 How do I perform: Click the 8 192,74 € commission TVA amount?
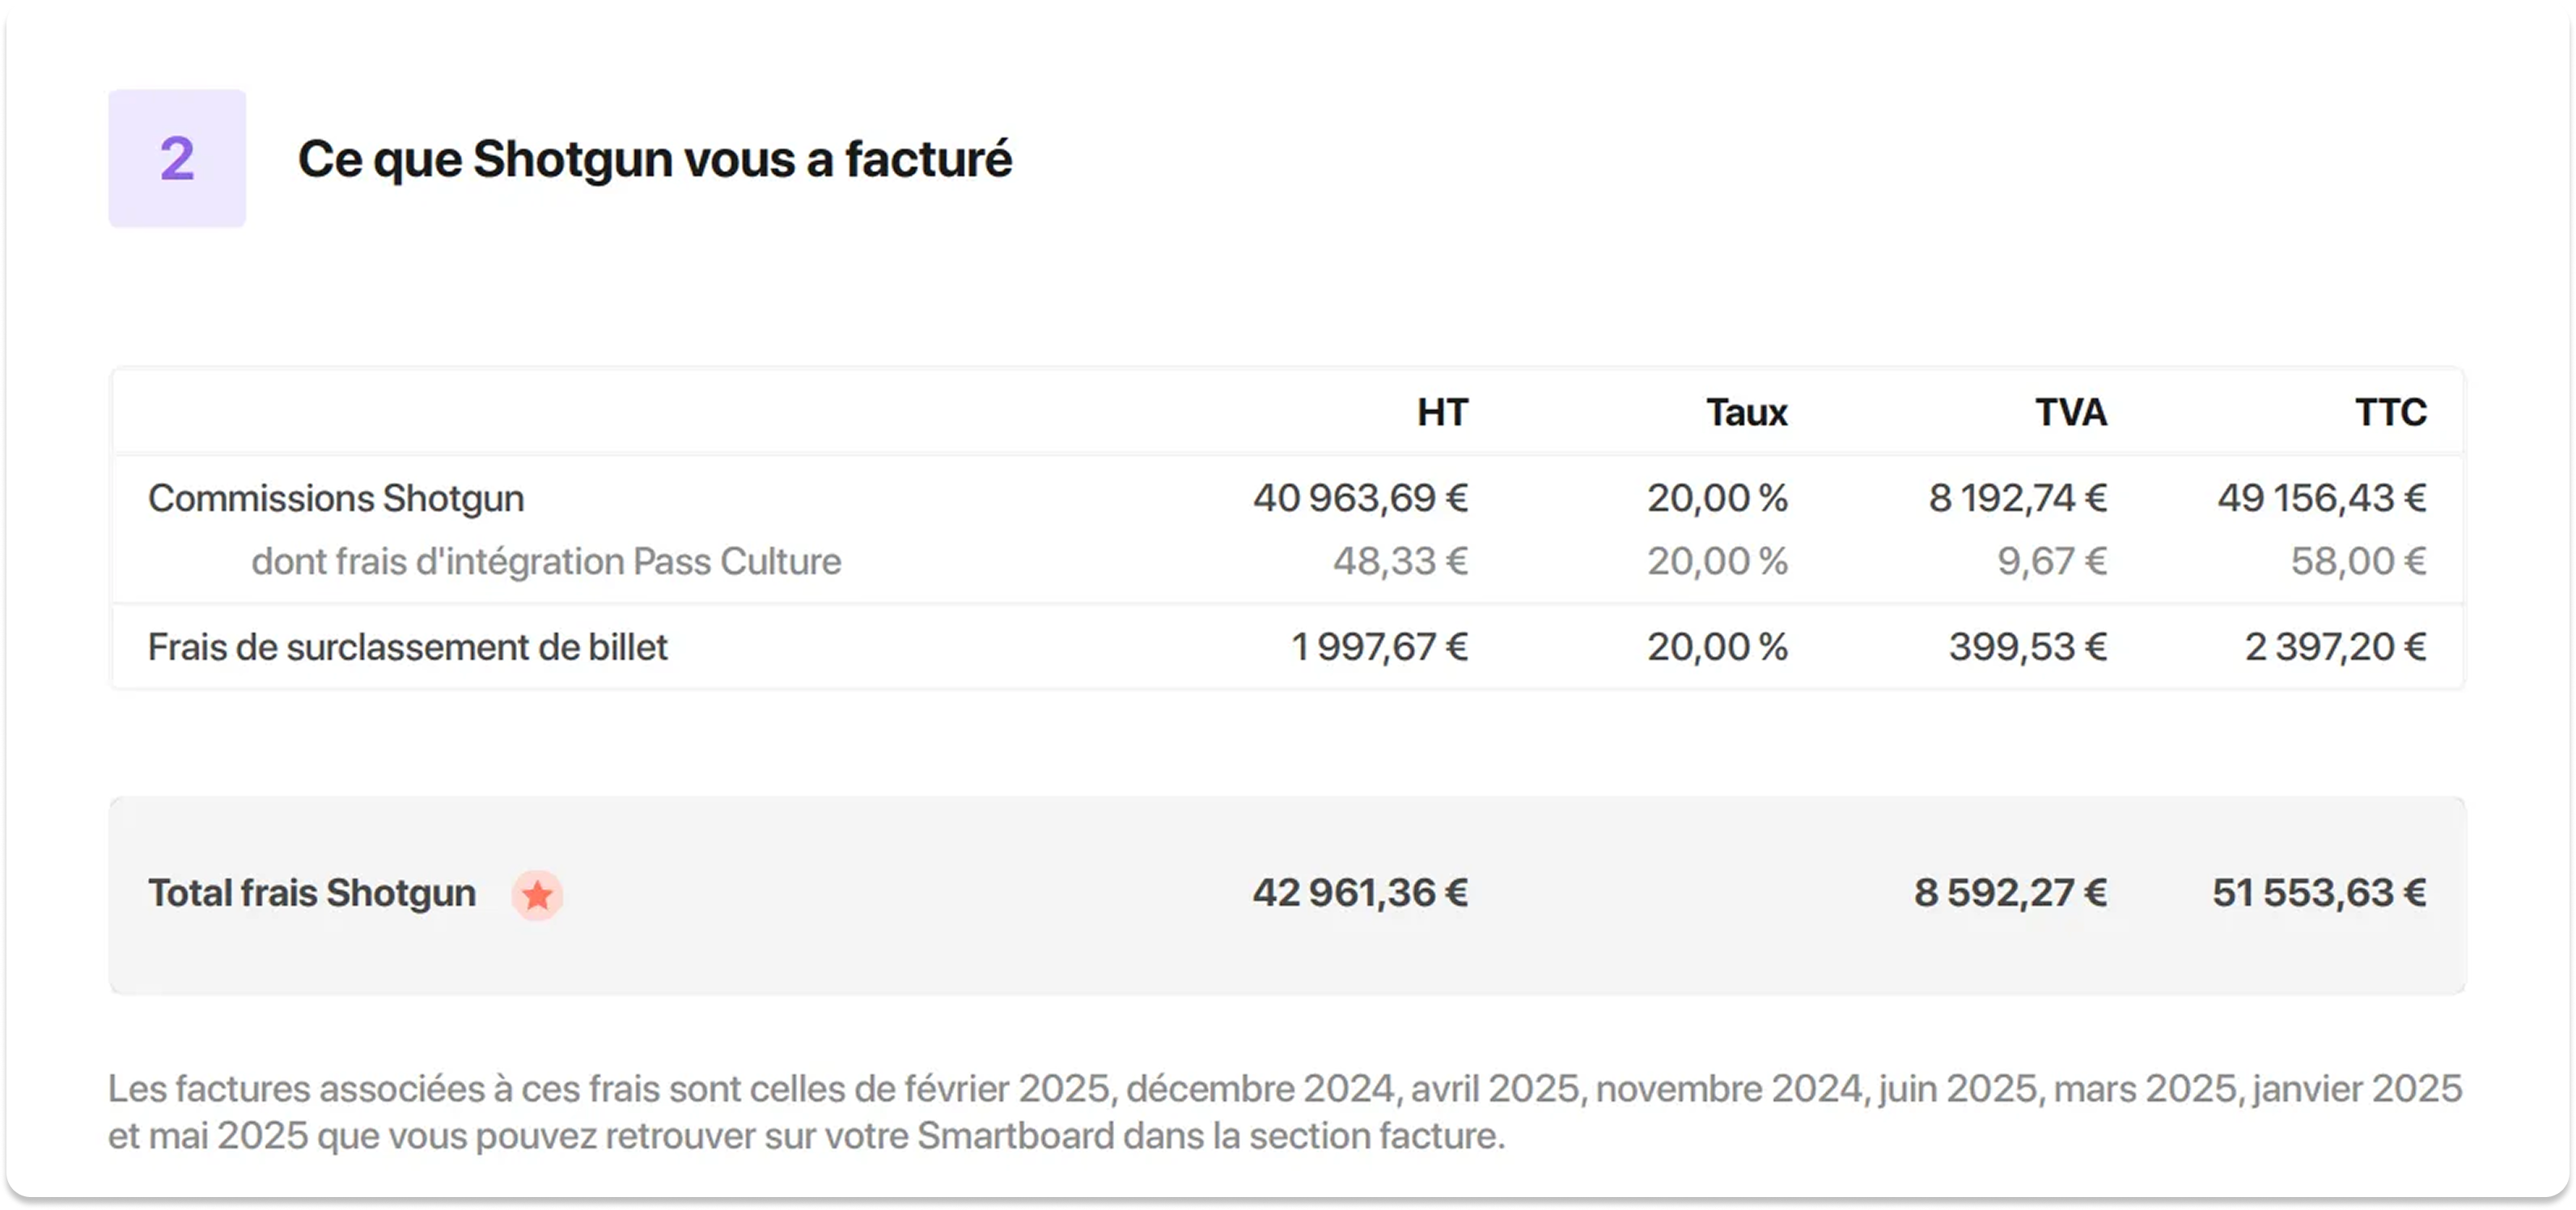[x=2018, y=498]
